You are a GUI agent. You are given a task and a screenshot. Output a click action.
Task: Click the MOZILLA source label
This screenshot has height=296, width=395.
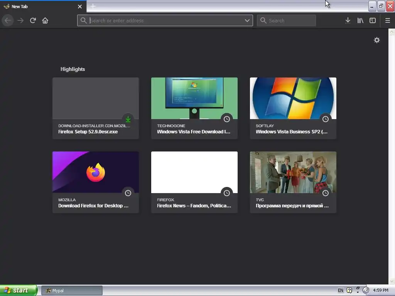[x=67, y=200]
